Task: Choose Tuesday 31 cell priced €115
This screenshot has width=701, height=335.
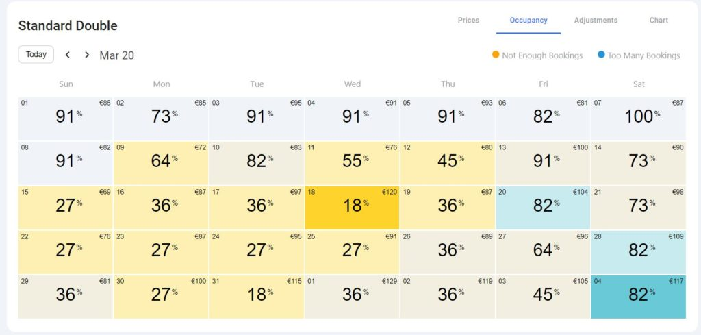Action: pos(257,297)
